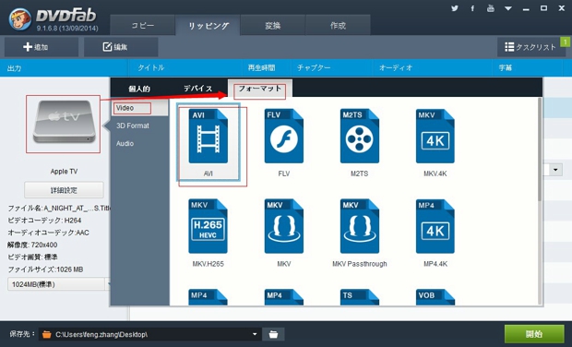Browse for output folder icon

pyautogui.click(x=273, y=334)
